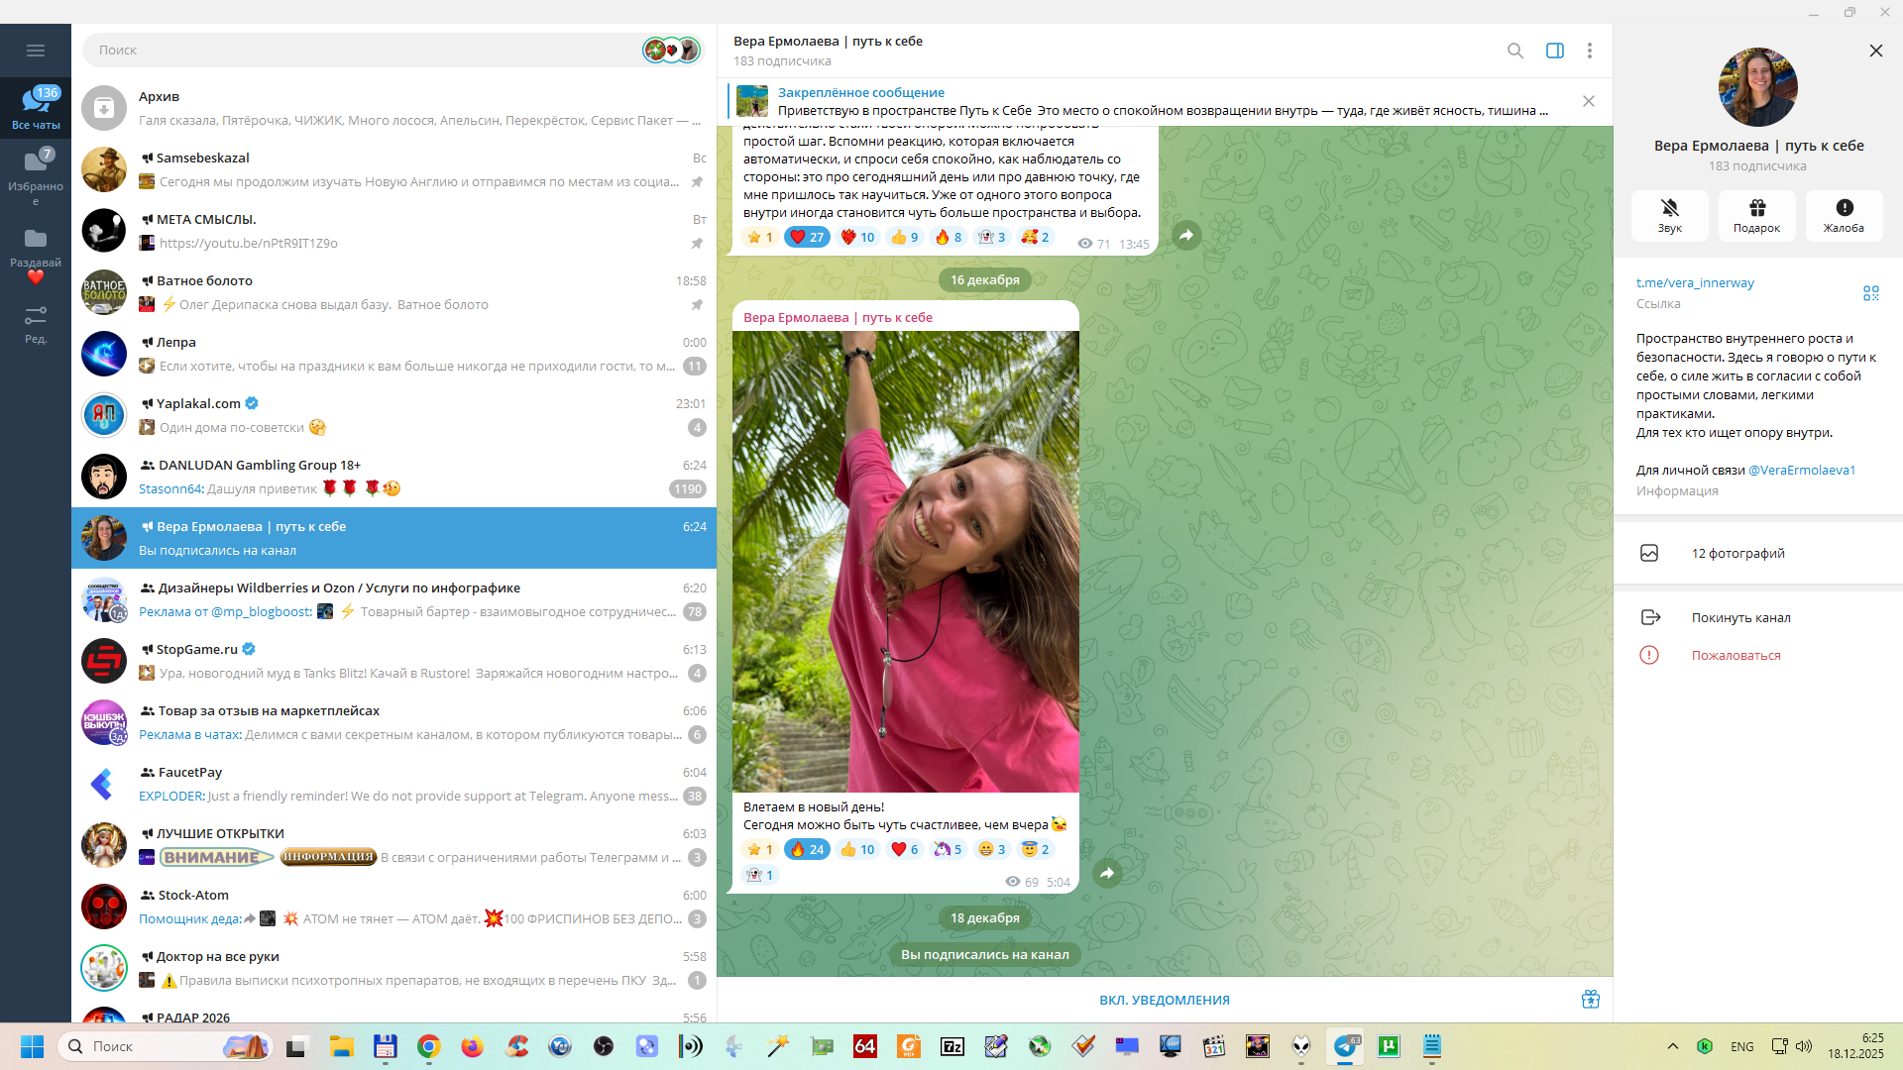The height and width of the screenshot is (1070, 1903).
Task: Add the fire reaction with 24 count
Action: tap(807, 849)
